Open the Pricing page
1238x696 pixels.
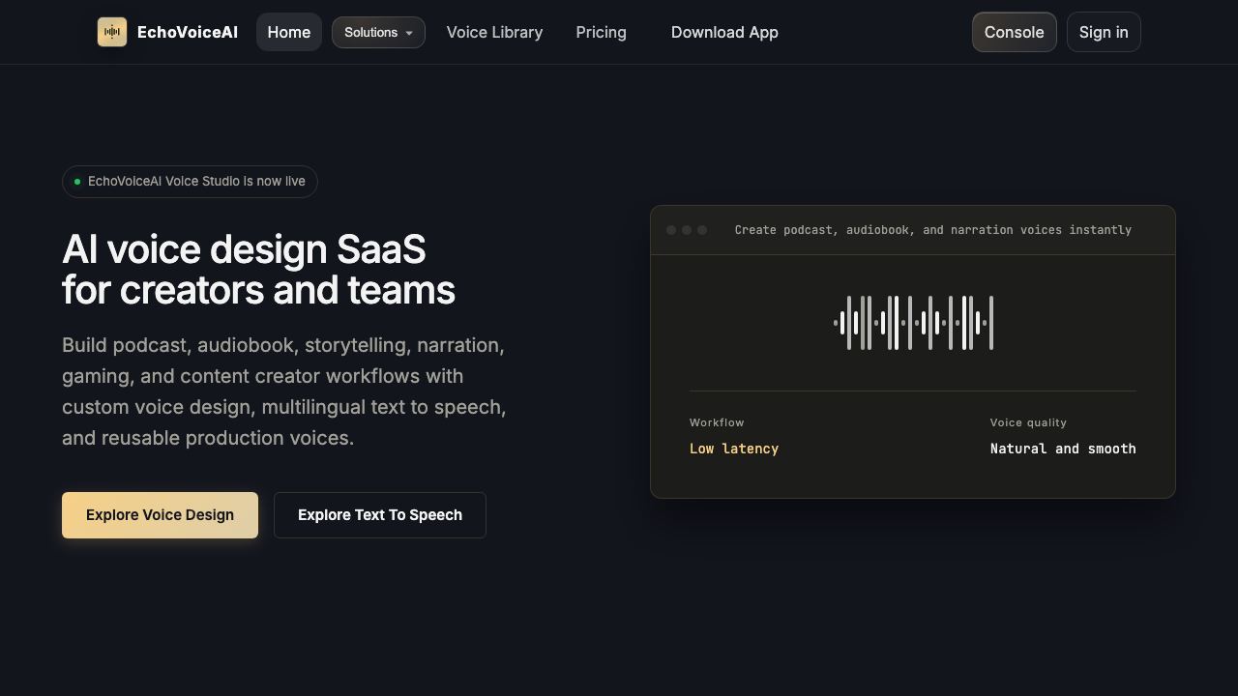[601, 32]
